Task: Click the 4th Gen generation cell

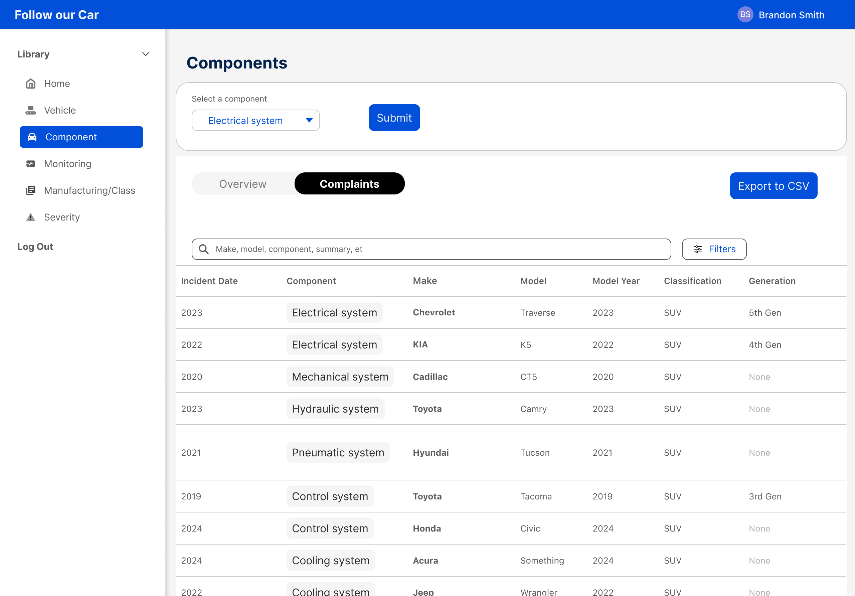Action: click(x=765, y=344)
